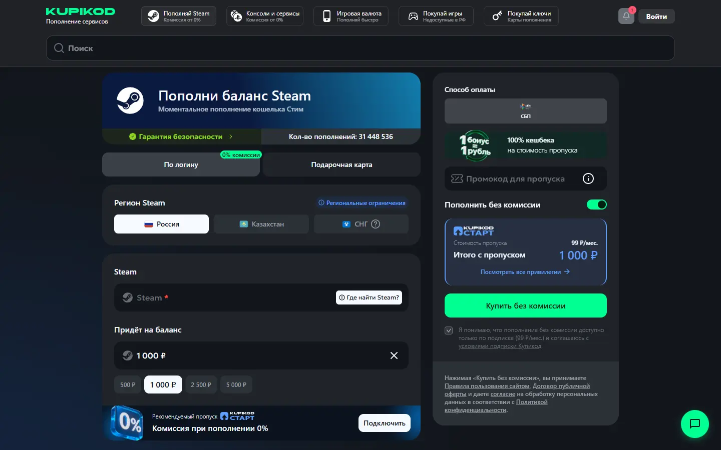Click the Купить без комиссии button

(x=526, y=305)
